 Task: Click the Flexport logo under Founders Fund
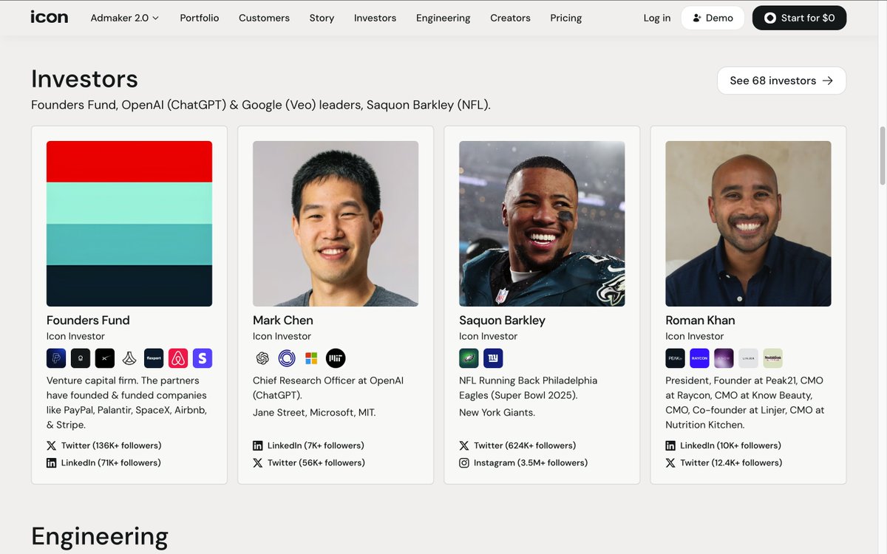pos(154,358)
